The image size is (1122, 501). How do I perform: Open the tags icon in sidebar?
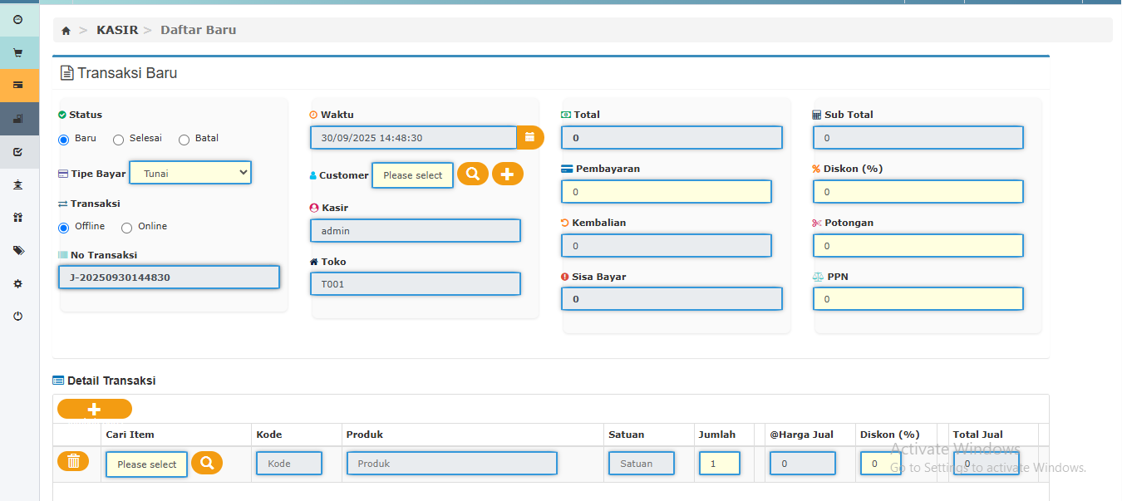click(17, 250)
